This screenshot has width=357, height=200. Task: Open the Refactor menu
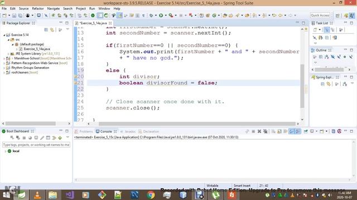click(38, 9)
